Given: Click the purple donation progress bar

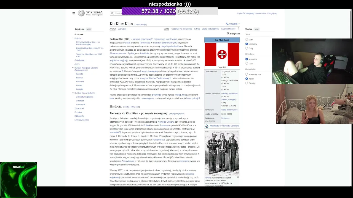Looking at the screenshot, I should tap(170, 11).
